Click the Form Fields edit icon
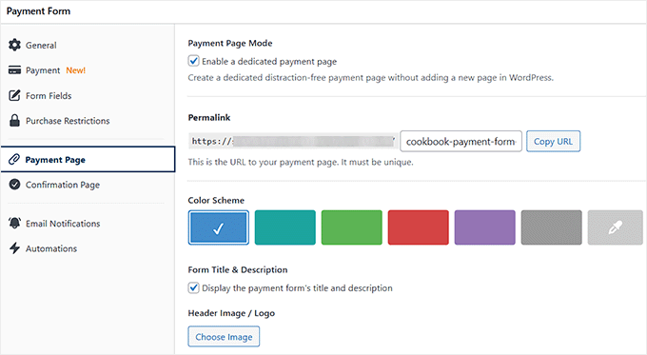The image size is (647, 355). [14, 95]
